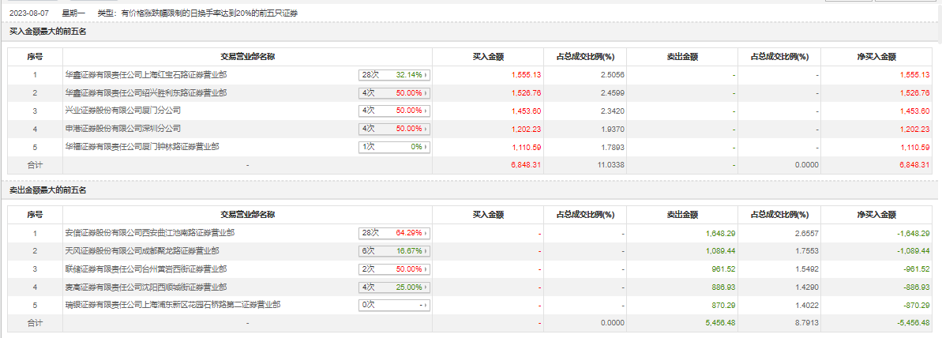Open the 1次 0% stats box for 华福证券
Screen dimensions: 942x338
[394, 147]
